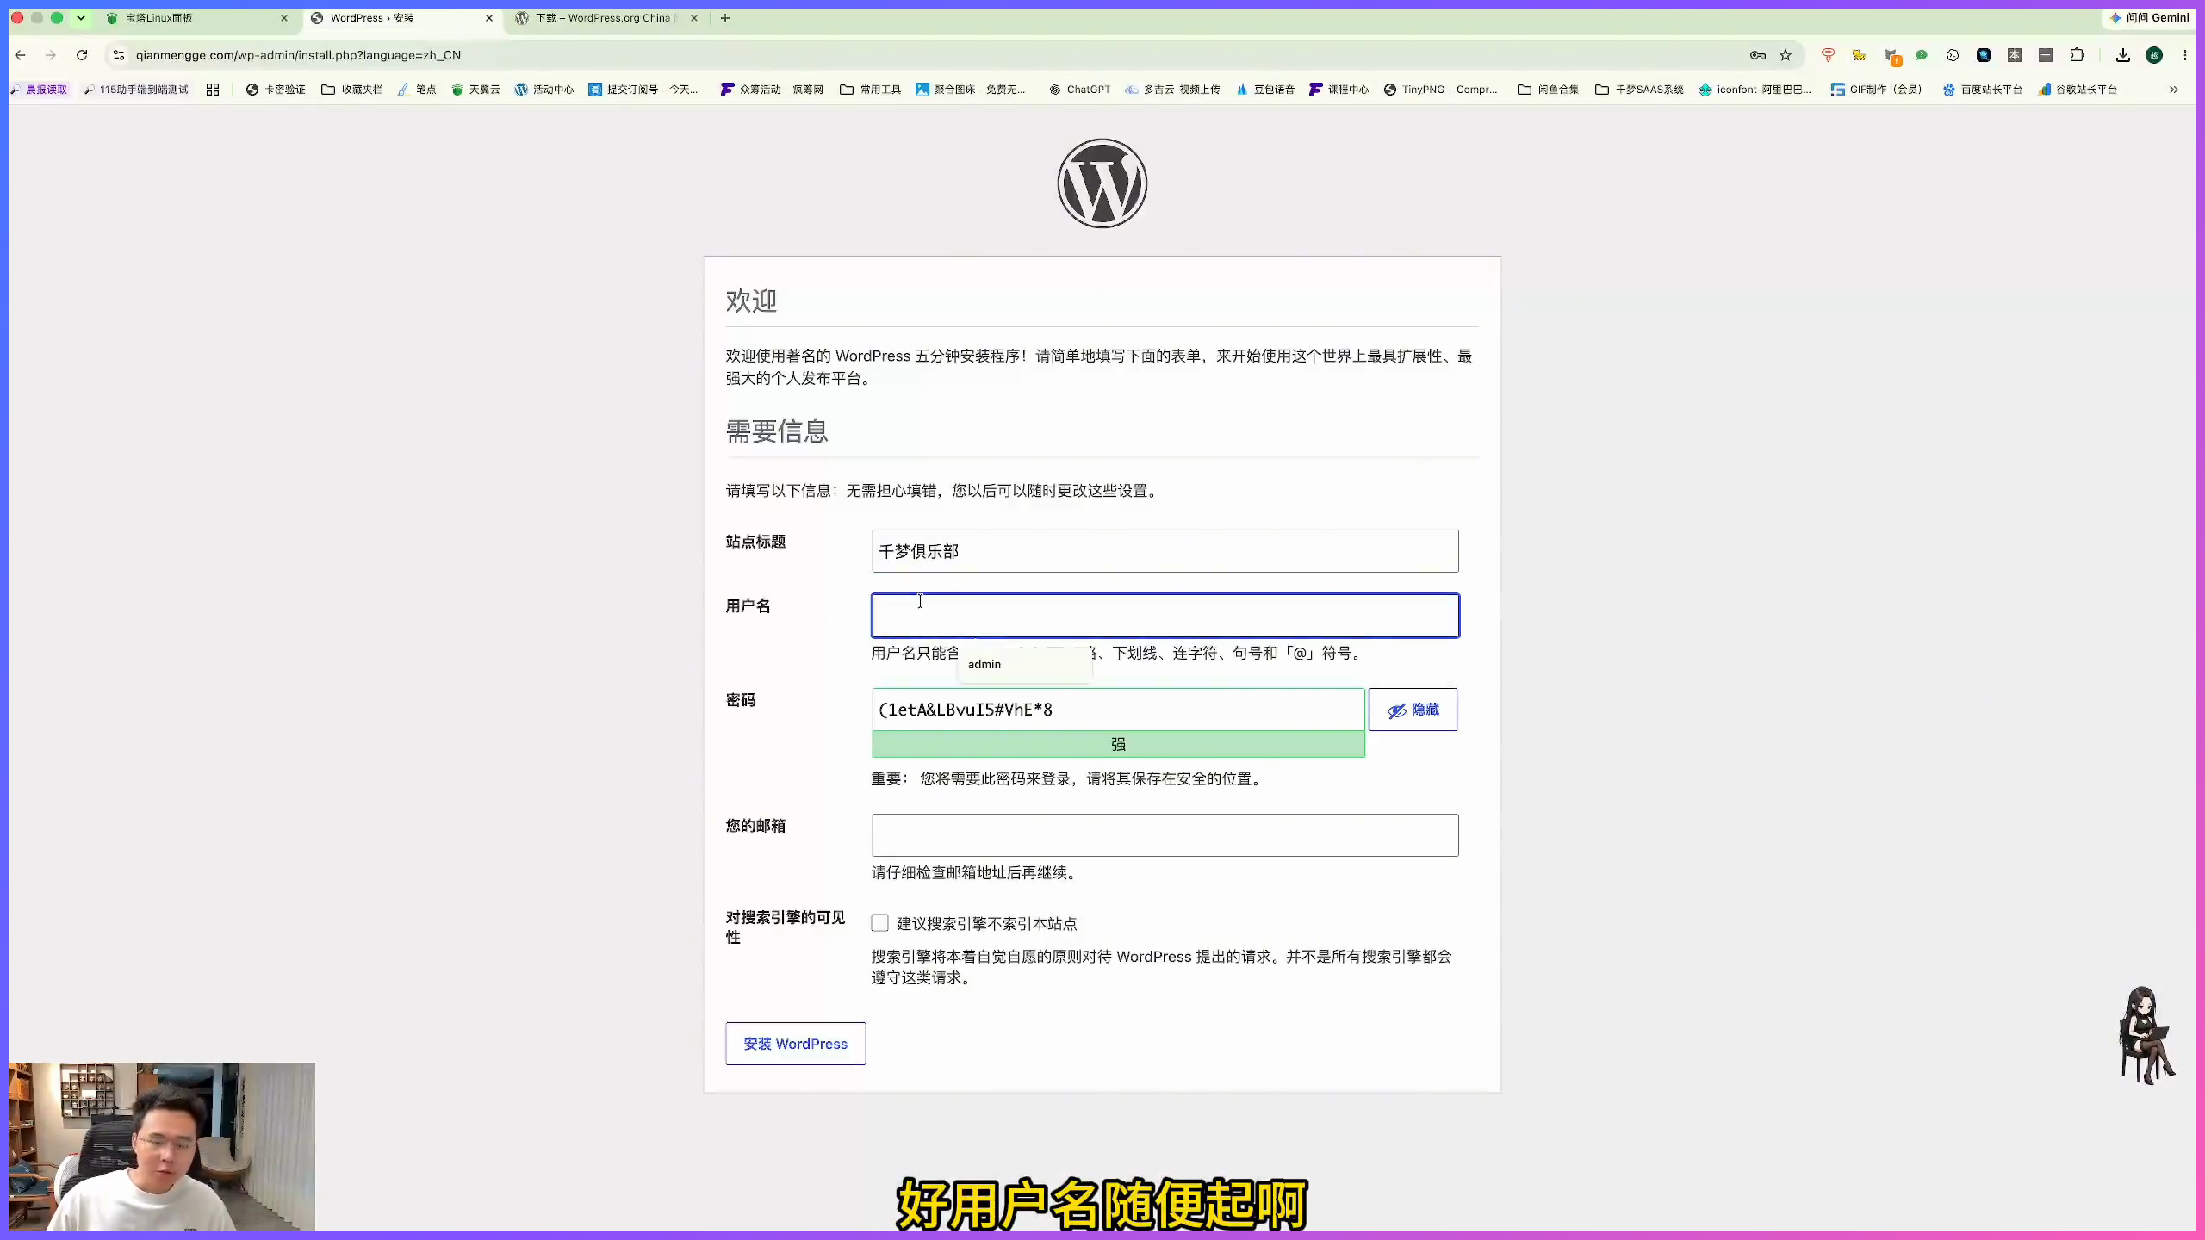Open the 豆包语音 bookmark
2205x1240 pixels.
1265,90
